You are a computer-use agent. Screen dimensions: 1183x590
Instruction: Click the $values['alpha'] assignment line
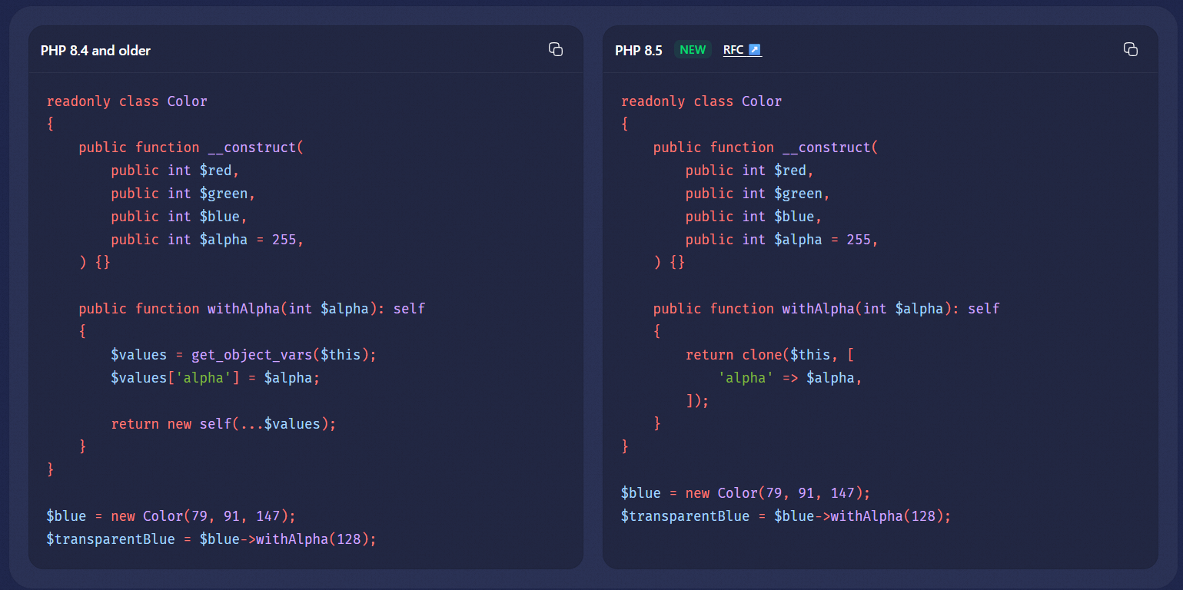(214, 378)
